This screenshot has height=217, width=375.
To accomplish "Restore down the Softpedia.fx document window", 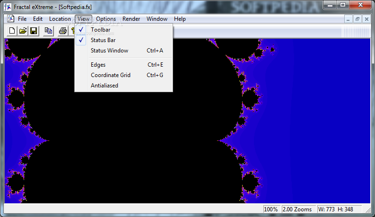I will pos(358,19).
